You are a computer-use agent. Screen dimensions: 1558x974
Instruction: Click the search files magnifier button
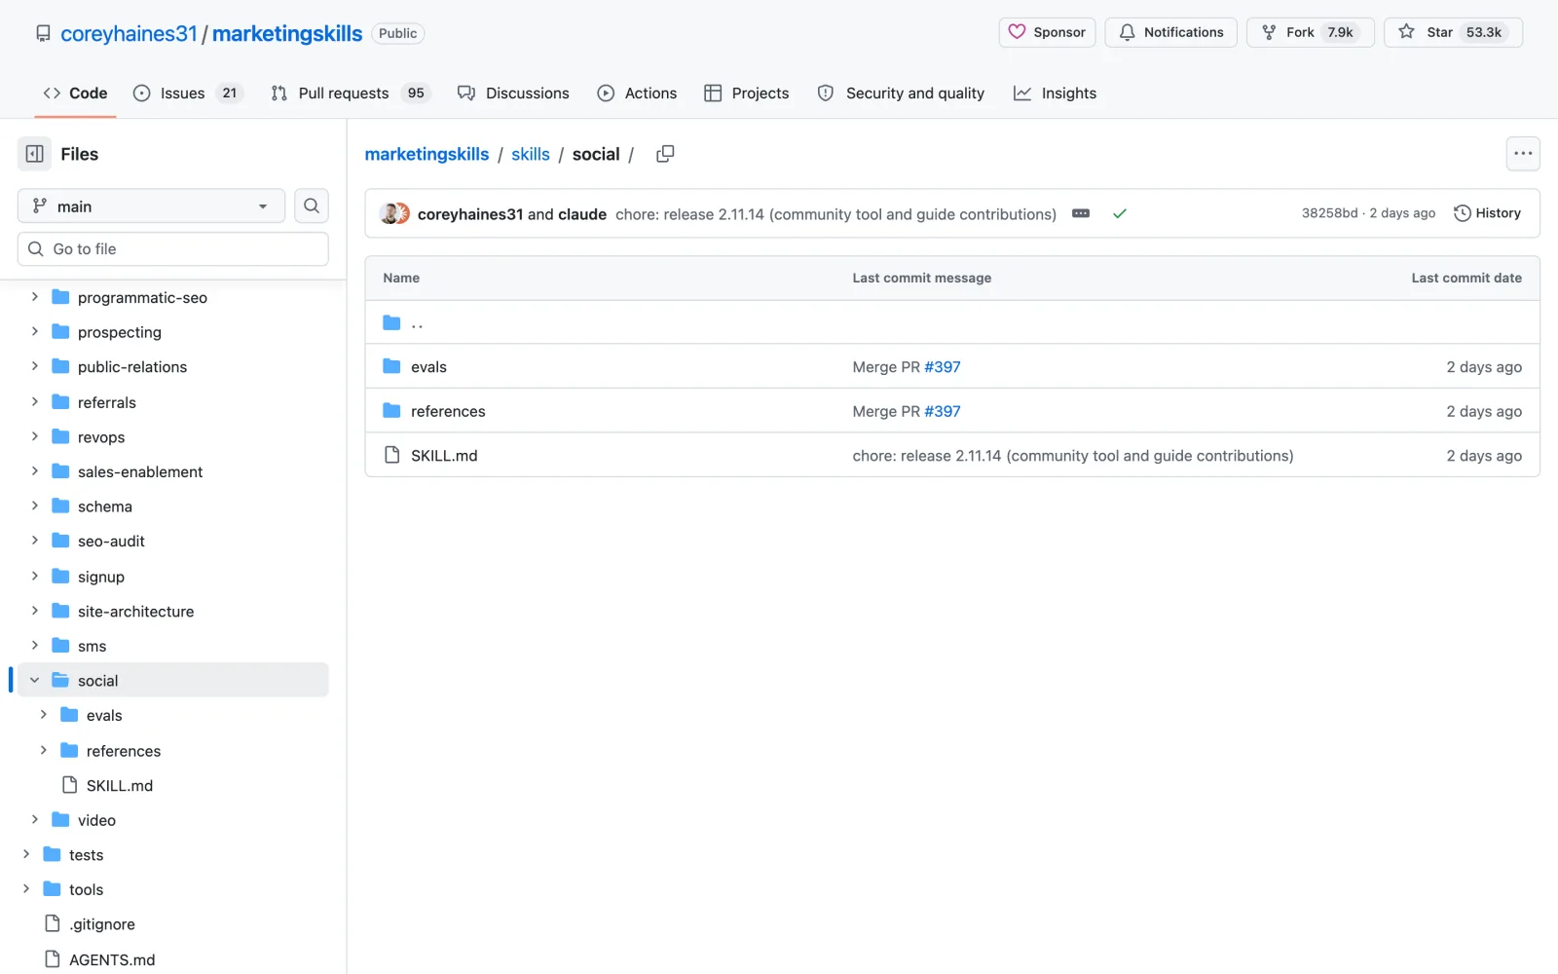(x=312, y=206)
